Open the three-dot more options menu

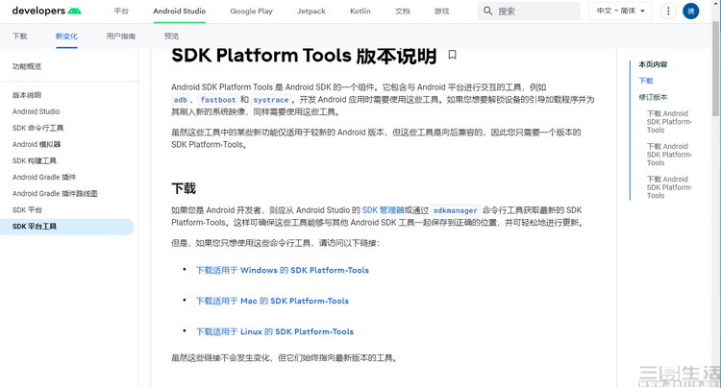668,11
